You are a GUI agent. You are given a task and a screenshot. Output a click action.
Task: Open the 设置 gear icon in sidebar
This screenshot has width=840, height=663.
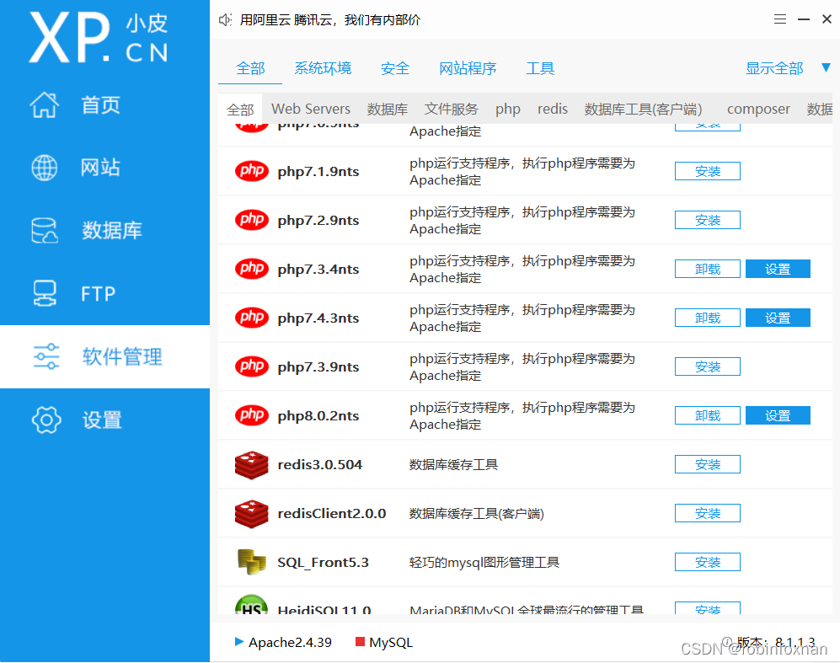click(46, 420)
